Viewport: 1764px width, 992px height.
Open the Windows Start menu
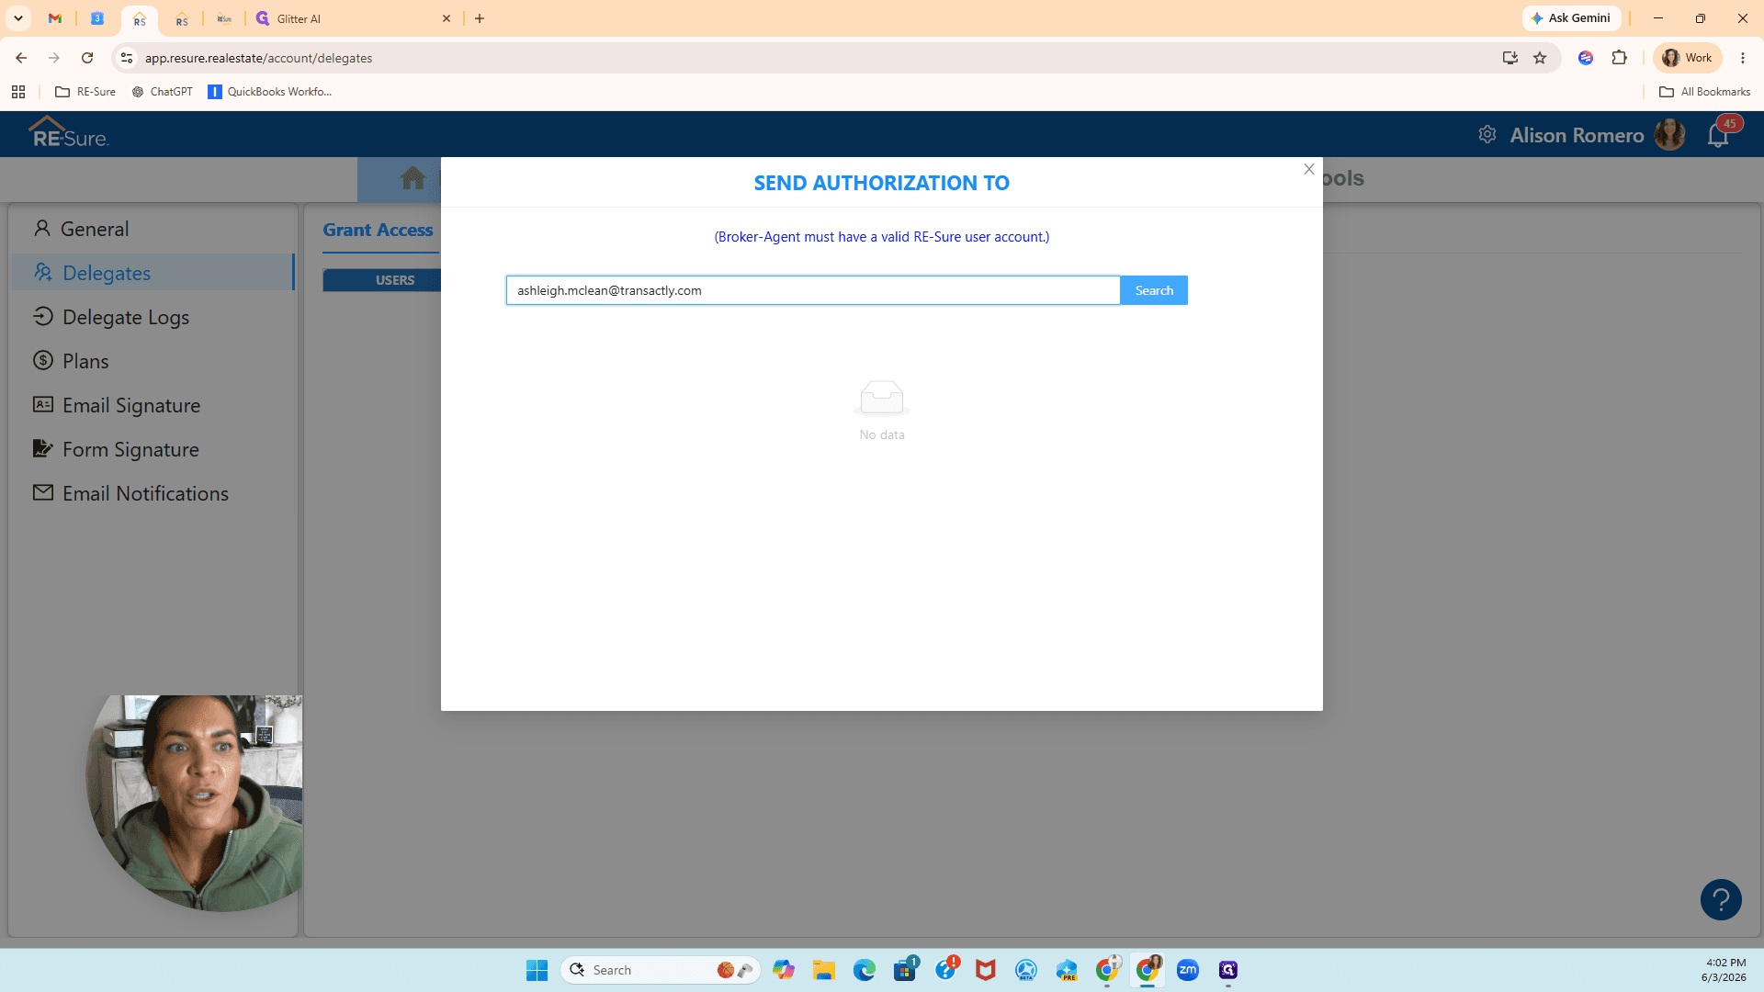pyautogui.click(x=537, y=970)
